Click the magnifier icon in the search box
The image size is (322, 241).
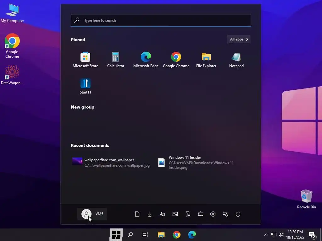tap(77, 20)
